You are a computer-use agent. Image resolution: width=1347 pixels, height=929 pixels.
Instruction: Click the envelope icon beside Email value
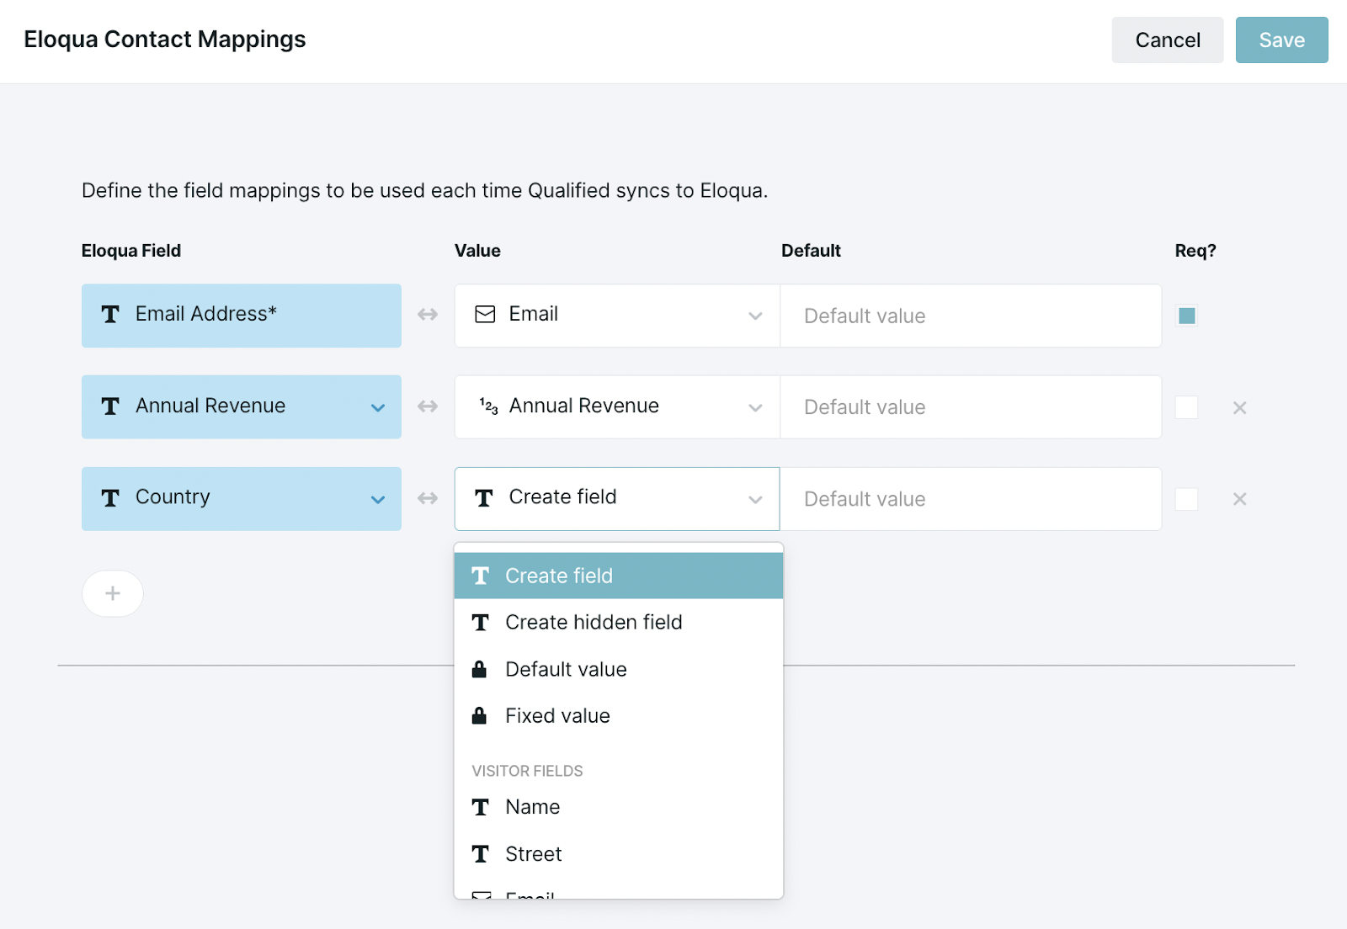pyautogui.click(x=485, y=315)
